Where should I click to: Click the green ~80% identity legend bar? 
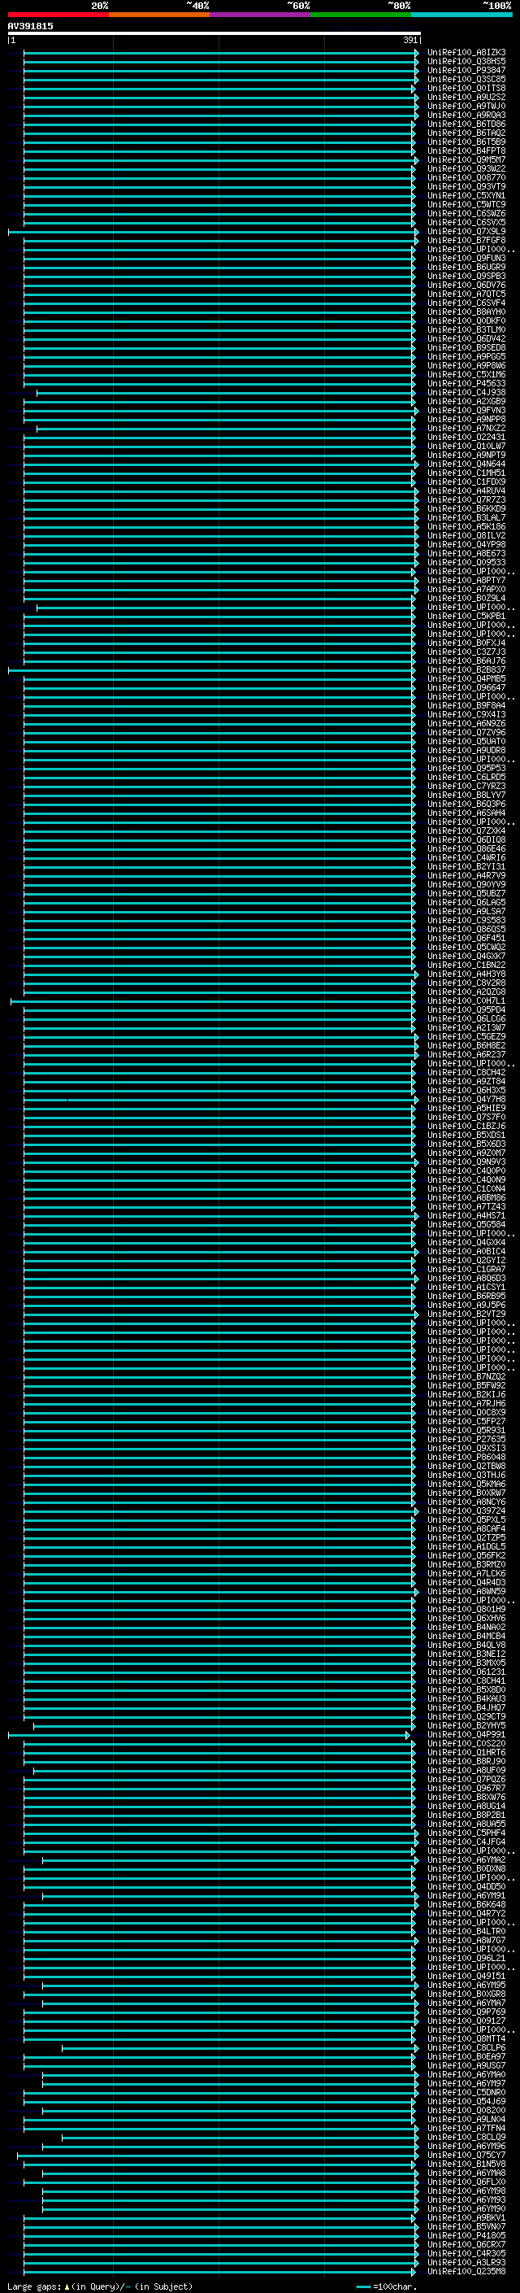tap(361, 15)
